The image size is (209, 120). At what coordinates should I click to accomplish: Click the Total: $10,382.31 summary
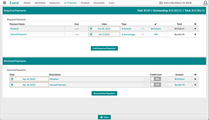point(195,11)
